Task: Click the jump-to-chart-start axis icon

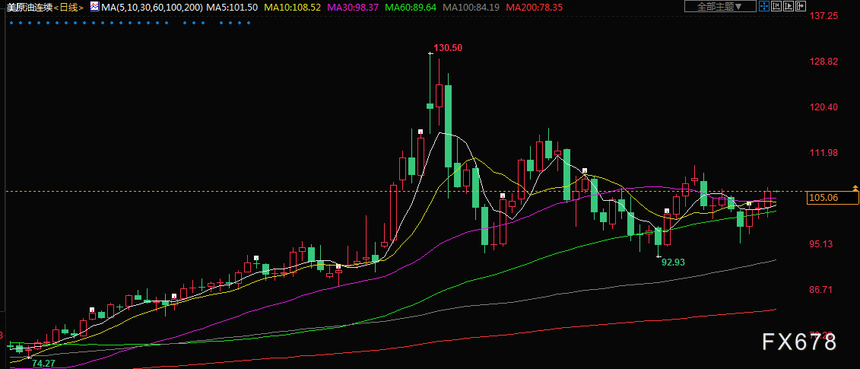Action: point(776,6)
